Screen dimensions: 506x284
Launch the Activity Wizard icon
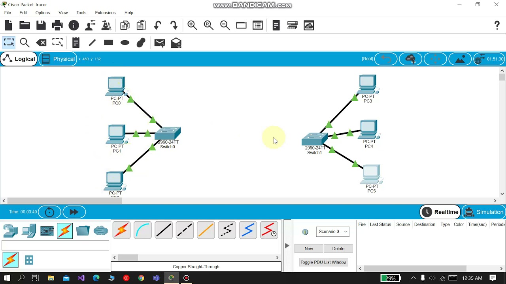point(90,25)
